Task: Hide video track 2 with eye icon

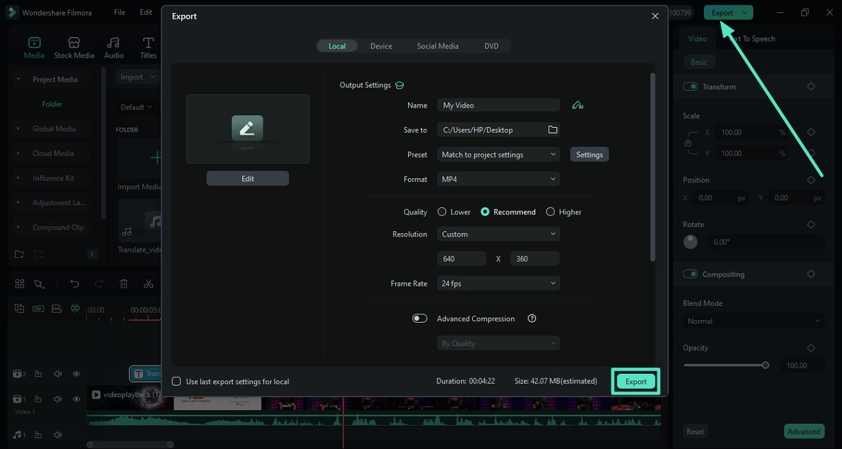Action: 76,374
